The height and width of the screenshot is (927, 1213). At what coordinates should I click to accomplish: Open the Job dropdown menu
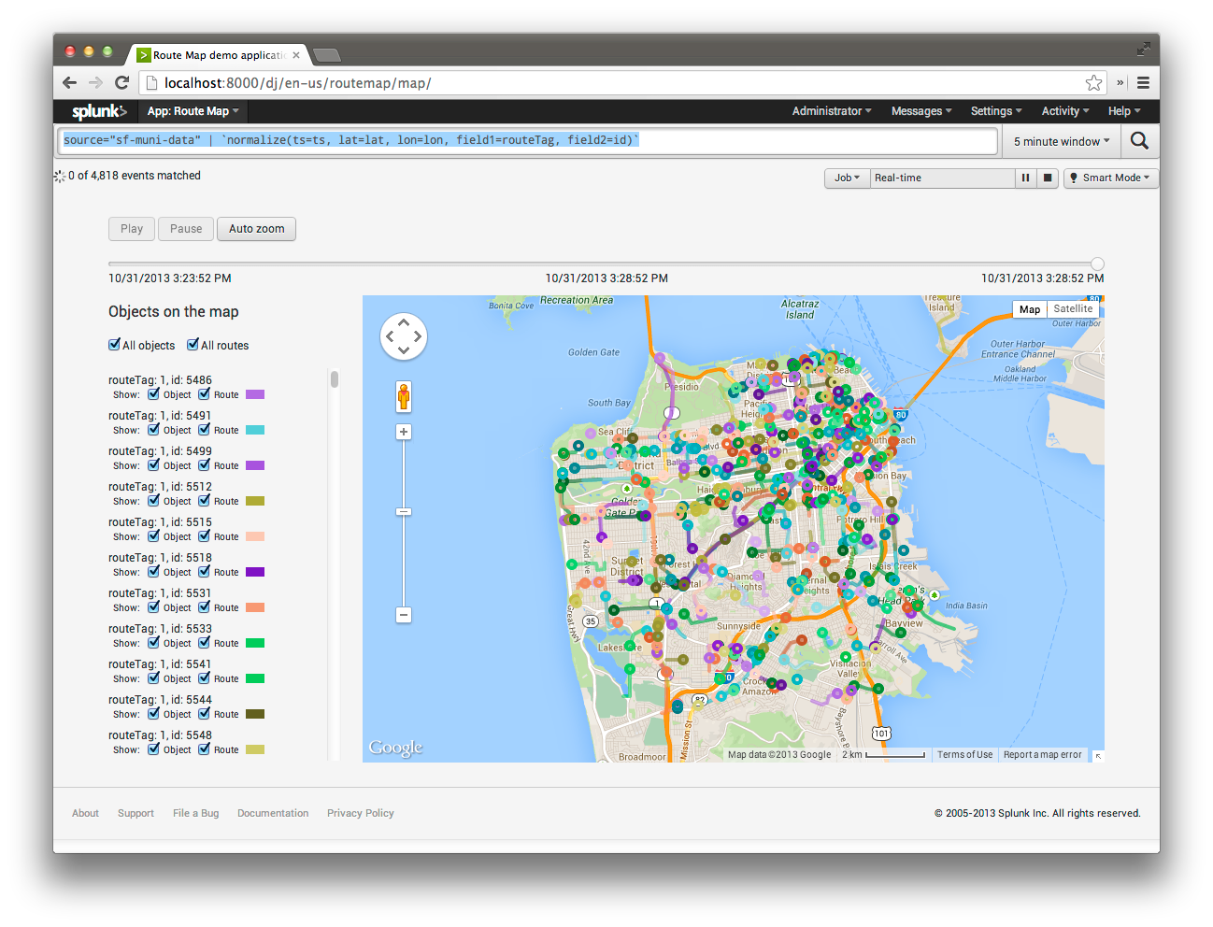847,178
